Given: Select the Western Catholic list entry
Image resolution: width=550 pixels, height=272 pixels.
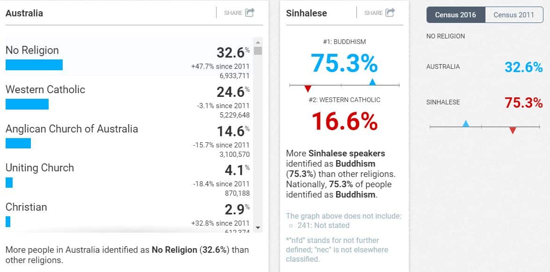Looking at the screenshot, I should tap(45, 89).
